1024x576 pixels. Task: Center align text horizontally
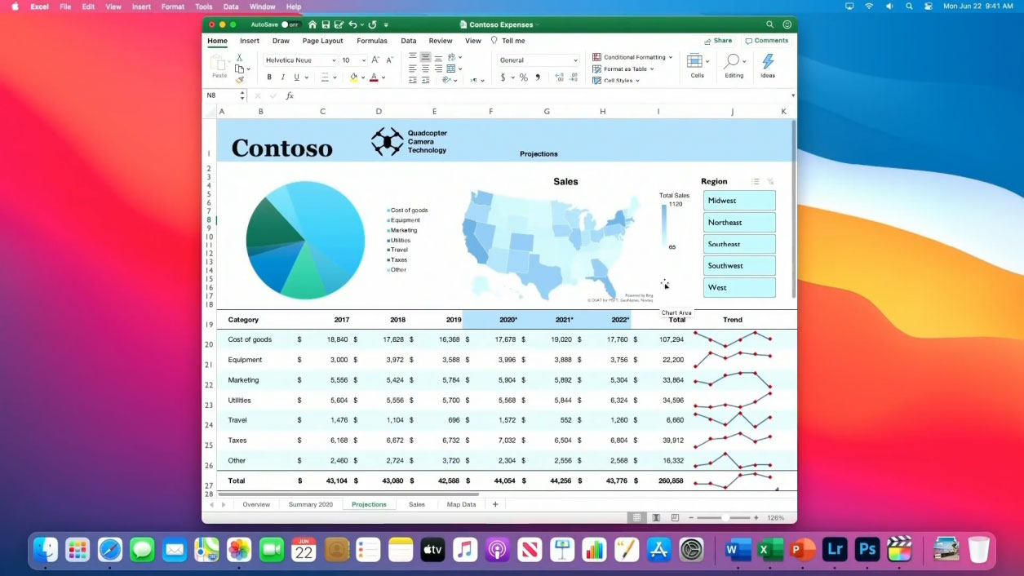[425, 69]
